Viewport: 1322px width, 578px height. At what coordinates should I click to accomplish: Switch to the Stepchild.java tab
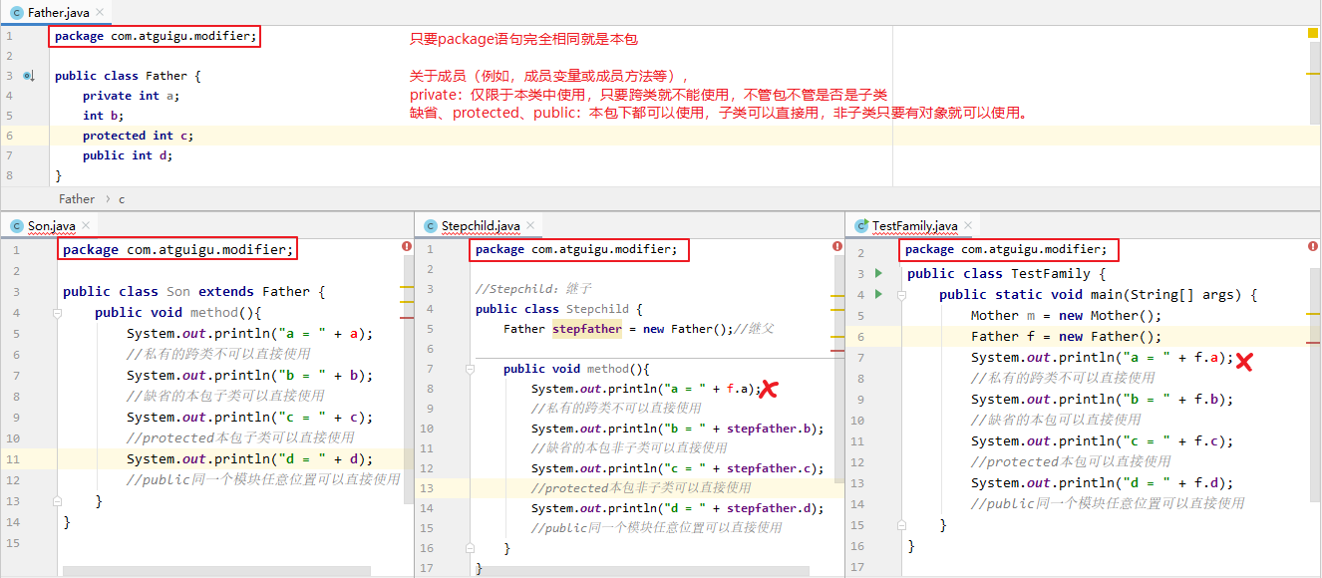point(484,225)
